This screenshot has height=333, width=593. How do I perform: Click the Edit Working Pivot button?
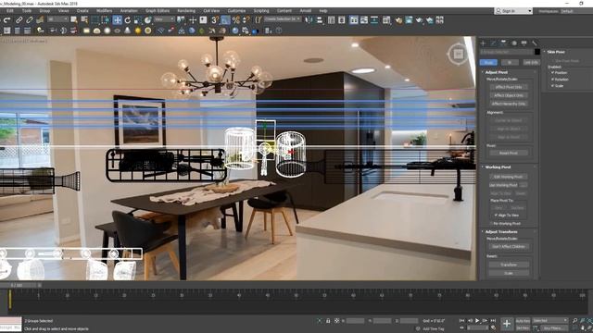click(x=509, y=177)
